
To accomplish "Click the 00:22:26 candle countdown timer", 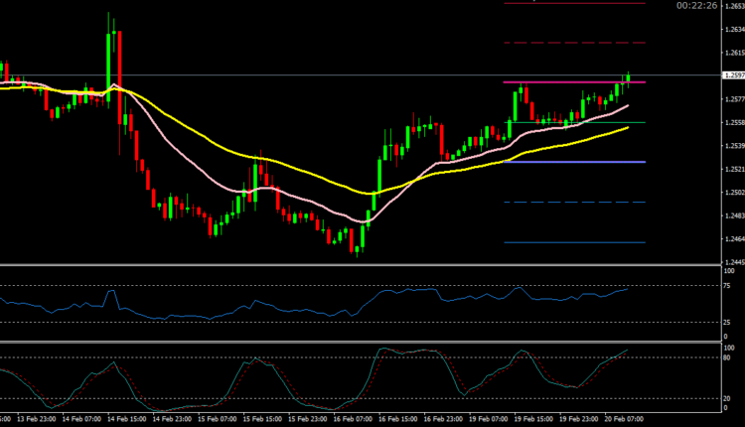I will (x=696, y=6).
